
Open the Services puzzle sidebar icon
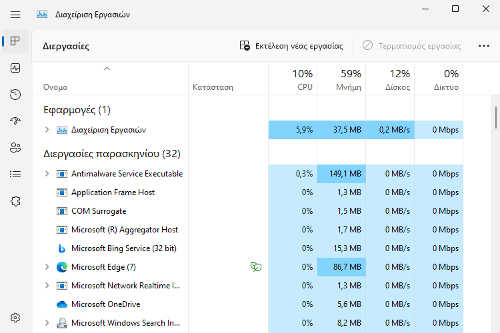point(15,201)
